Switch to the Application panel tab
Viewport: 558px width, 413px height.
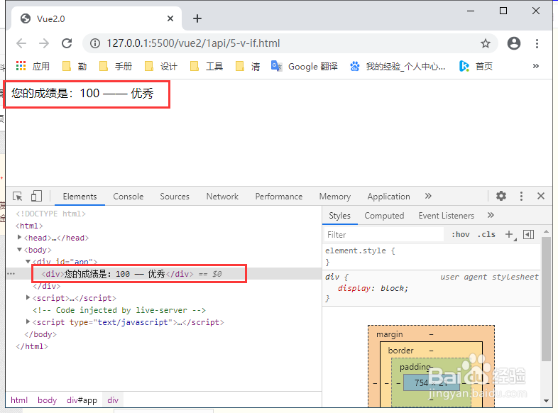click(388, 197)
